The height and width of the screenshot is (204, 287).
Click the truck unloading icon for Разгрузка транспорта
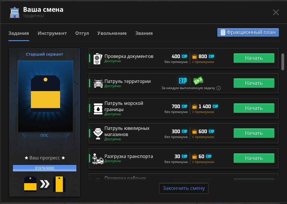click(98, 159)
